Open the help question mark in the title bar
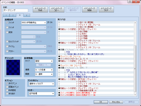 pyautogui.click(x=130, y=2)
